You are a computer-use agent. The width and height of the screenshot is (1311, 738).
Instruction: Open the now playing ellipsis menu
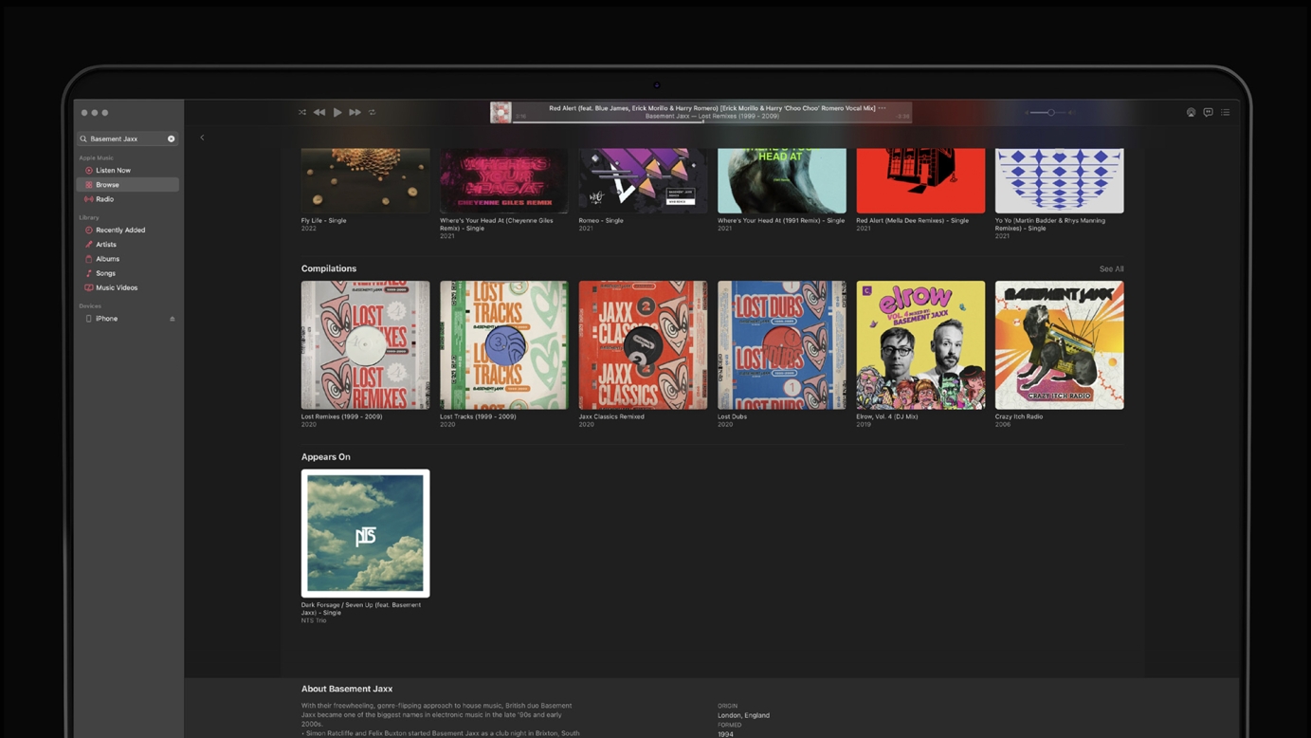pos(882,108)
